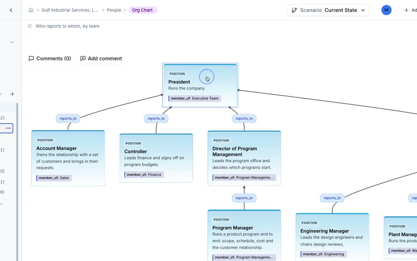Open Comments (0) panel
Screen dimensions: 417x261
[x=50, y=59]
